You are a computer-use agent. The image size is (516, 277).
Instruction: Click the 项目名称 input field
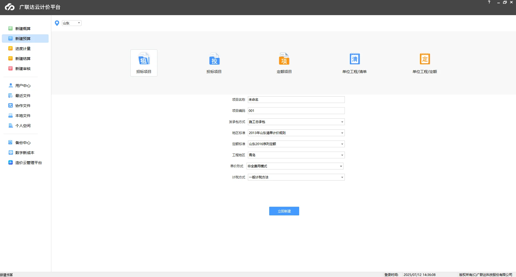(296, 100)
